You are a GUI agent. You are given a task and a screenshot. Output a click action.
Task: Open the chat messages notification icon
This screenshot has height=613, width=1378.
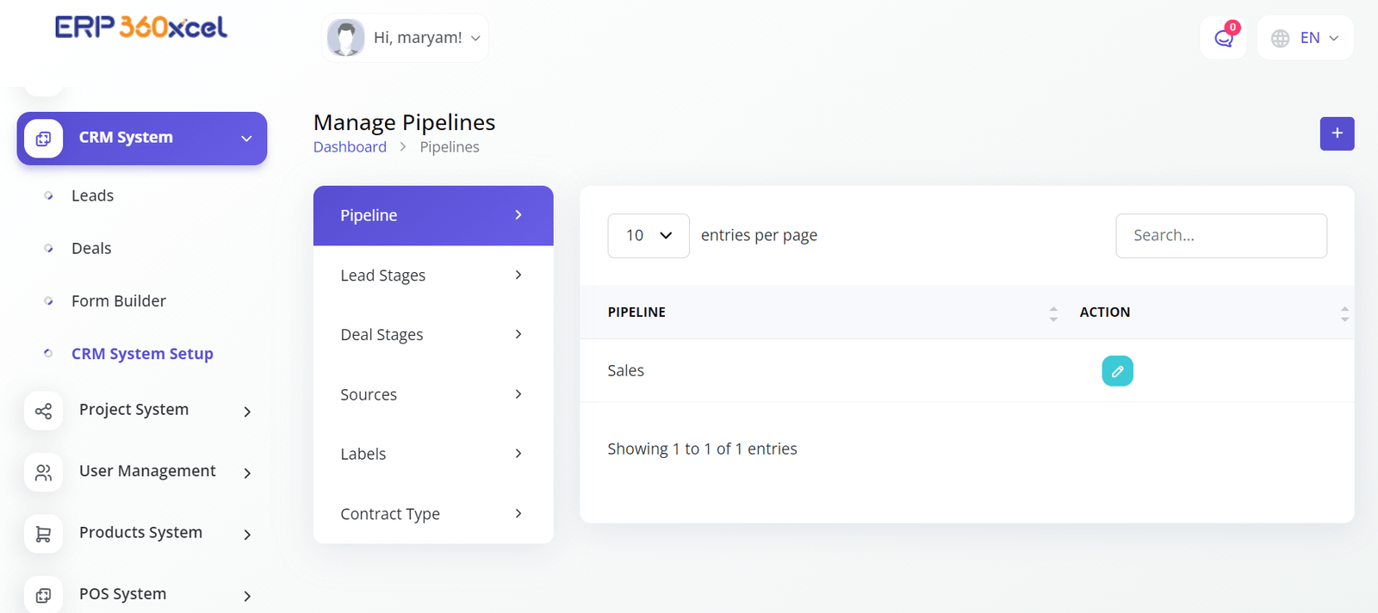[x=1223, y=38]
